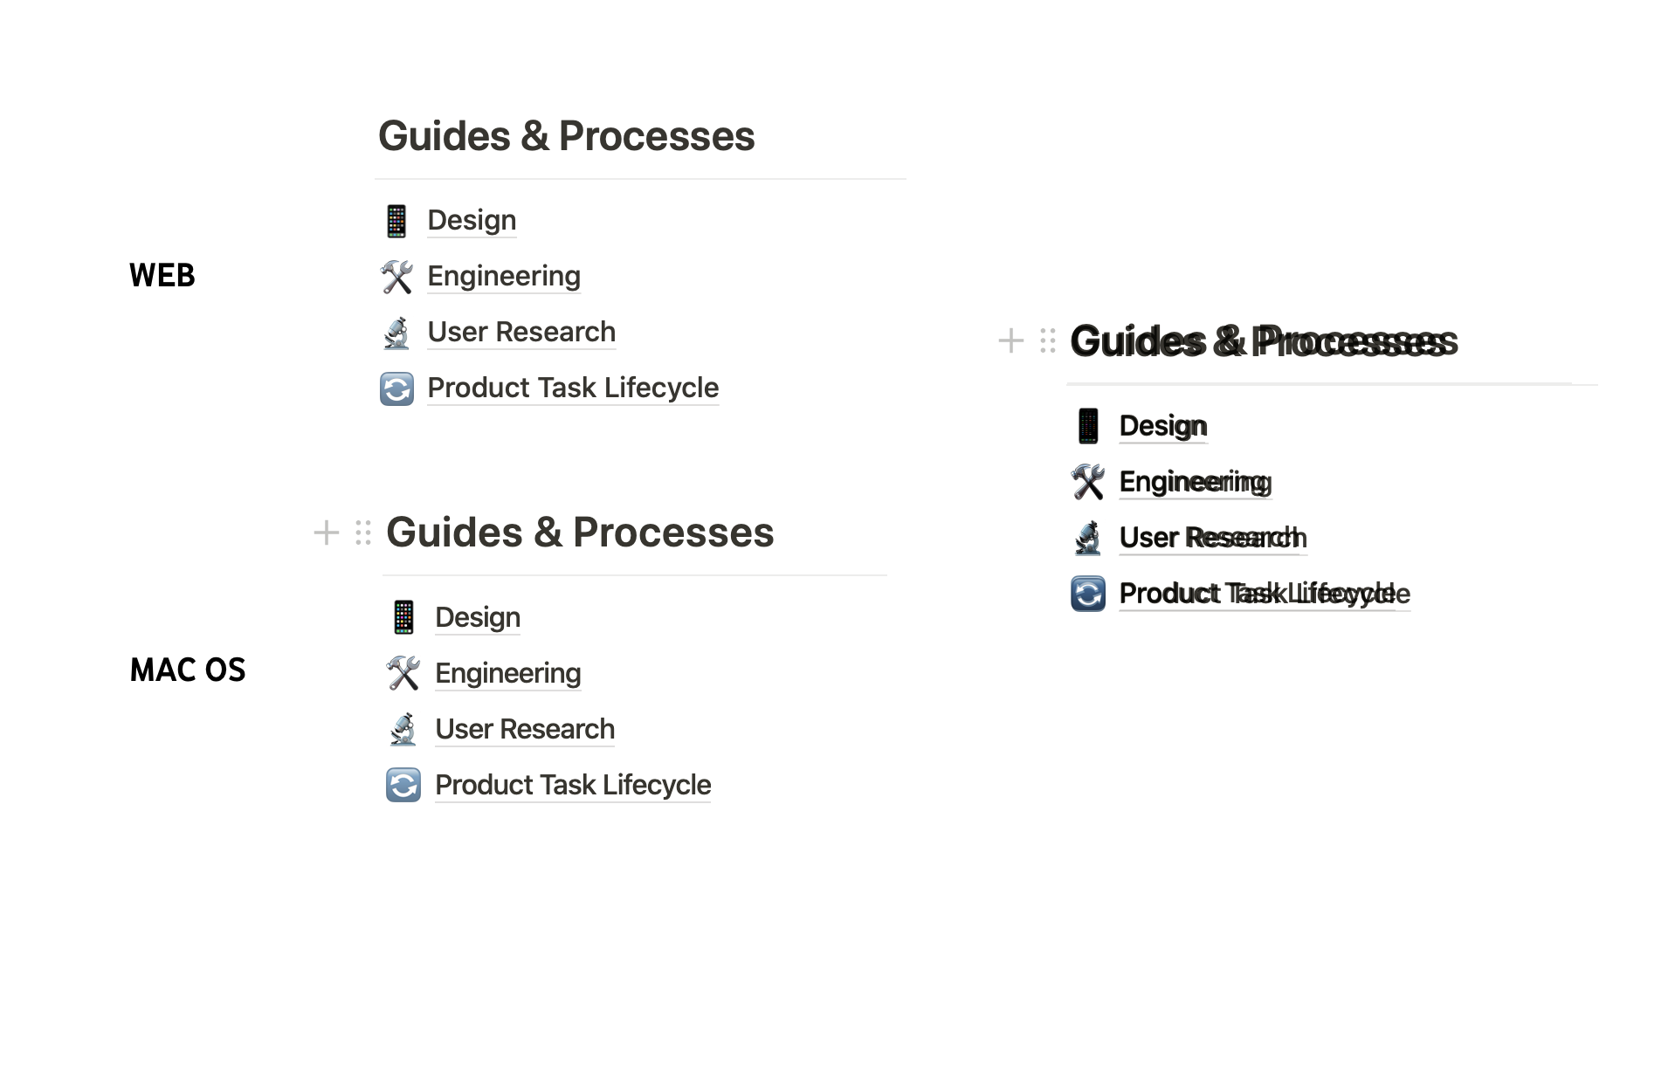The height and width of the screenshot is (1079, 1675).
Task: Click phone icon beside MAC OS Design
Action: click(403, 617)
